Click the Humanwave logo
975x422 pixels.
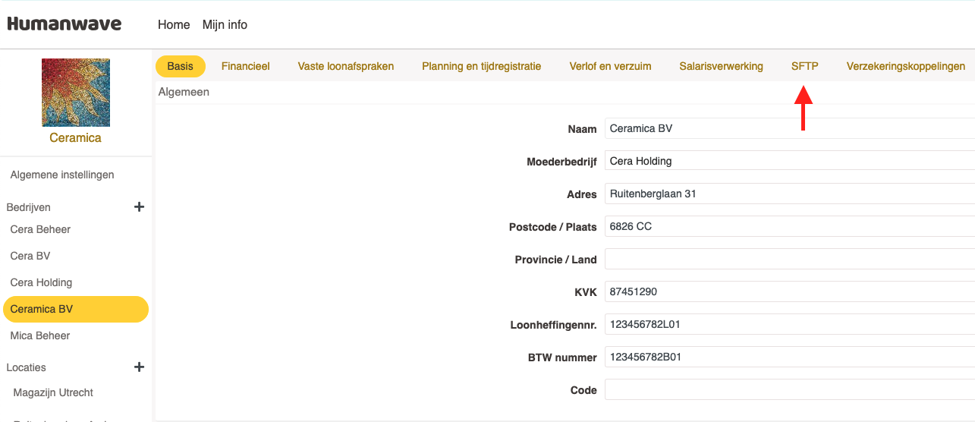(64, 24)
